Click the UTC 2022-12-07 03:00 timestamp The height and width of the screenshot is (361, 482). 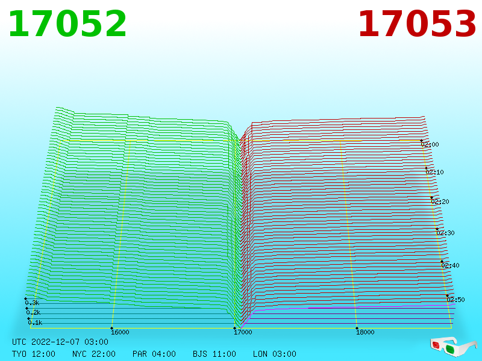pos(60,342)
